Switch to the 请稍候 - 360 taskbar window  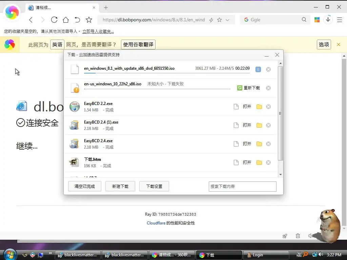(x=172, y=255)
